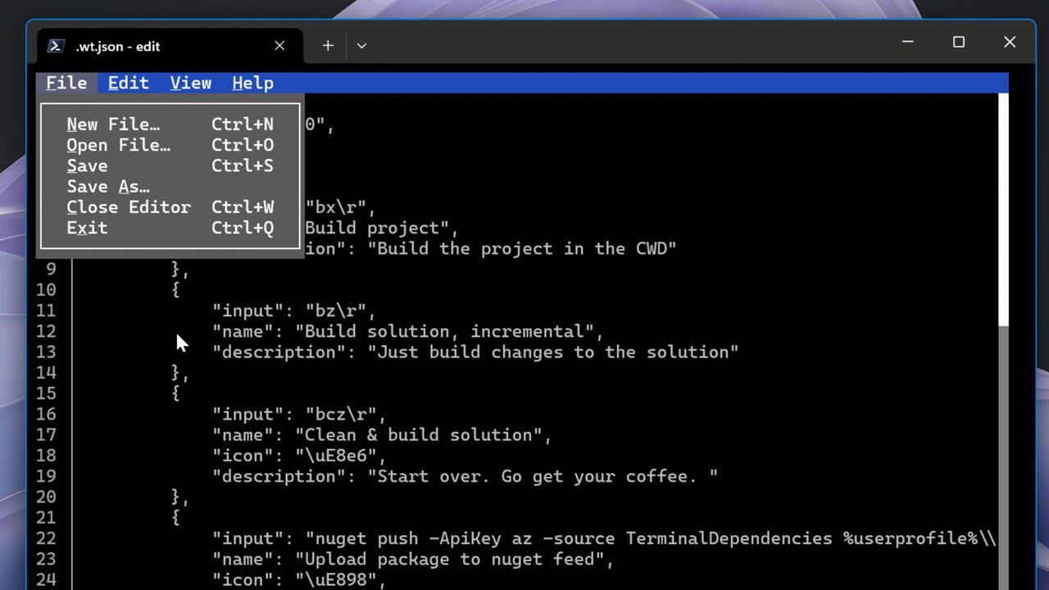The width and height of the screenshot is (1049, 590).
Task: Close the terminal window
Action: [1010, 42]
